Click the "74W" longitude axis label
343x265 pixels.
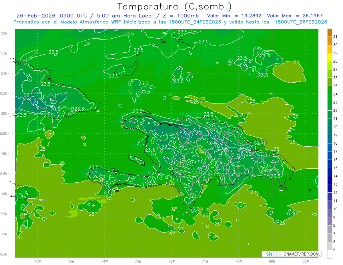coord(104,261)
